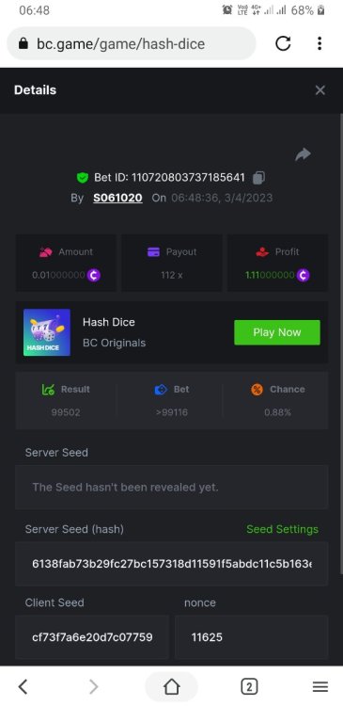Select the Server Seed hash field

click(172, 564)
